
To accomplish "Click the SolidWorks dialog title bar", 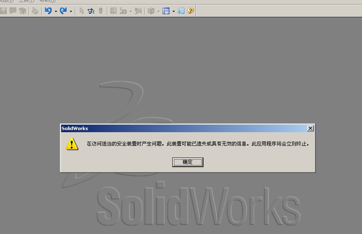I will (x=188, y=128).
